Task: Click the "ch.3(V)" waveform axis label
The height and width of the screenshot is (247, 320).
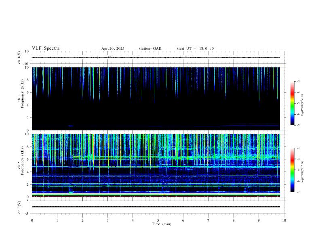Action: click(19, 206)
